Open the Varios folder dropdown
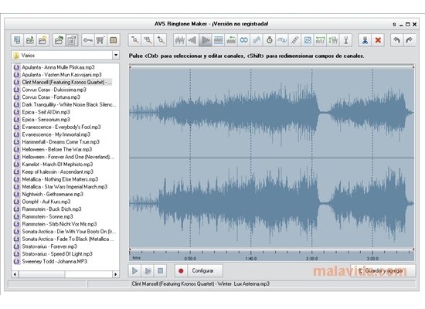Image resolution: width=425 pixels, height=309 pixels. (x=116, y=56)
